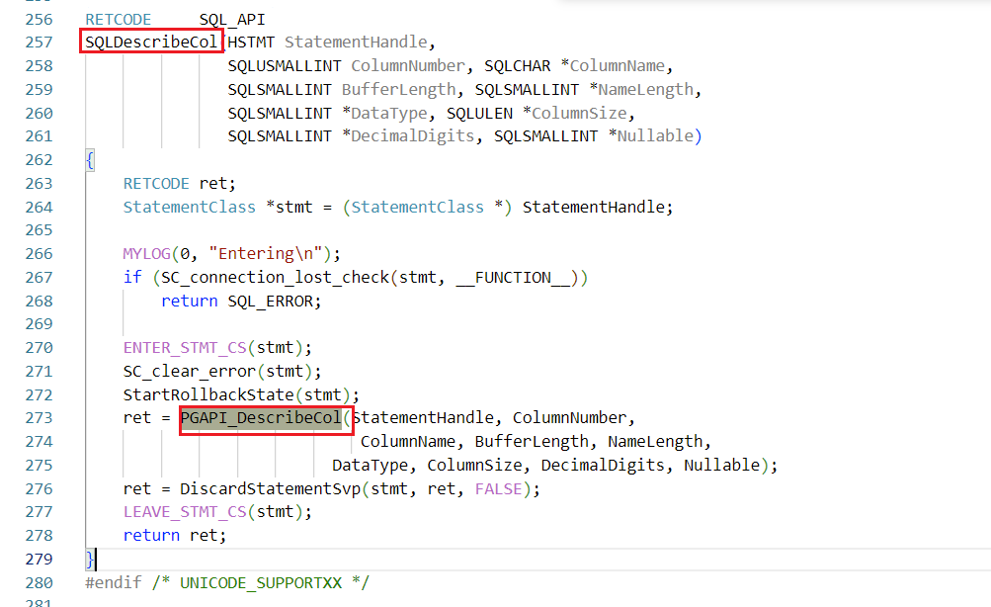Click DiscardStatementSvp call on line 276
The image size is (991, 607).
point(270,488)
